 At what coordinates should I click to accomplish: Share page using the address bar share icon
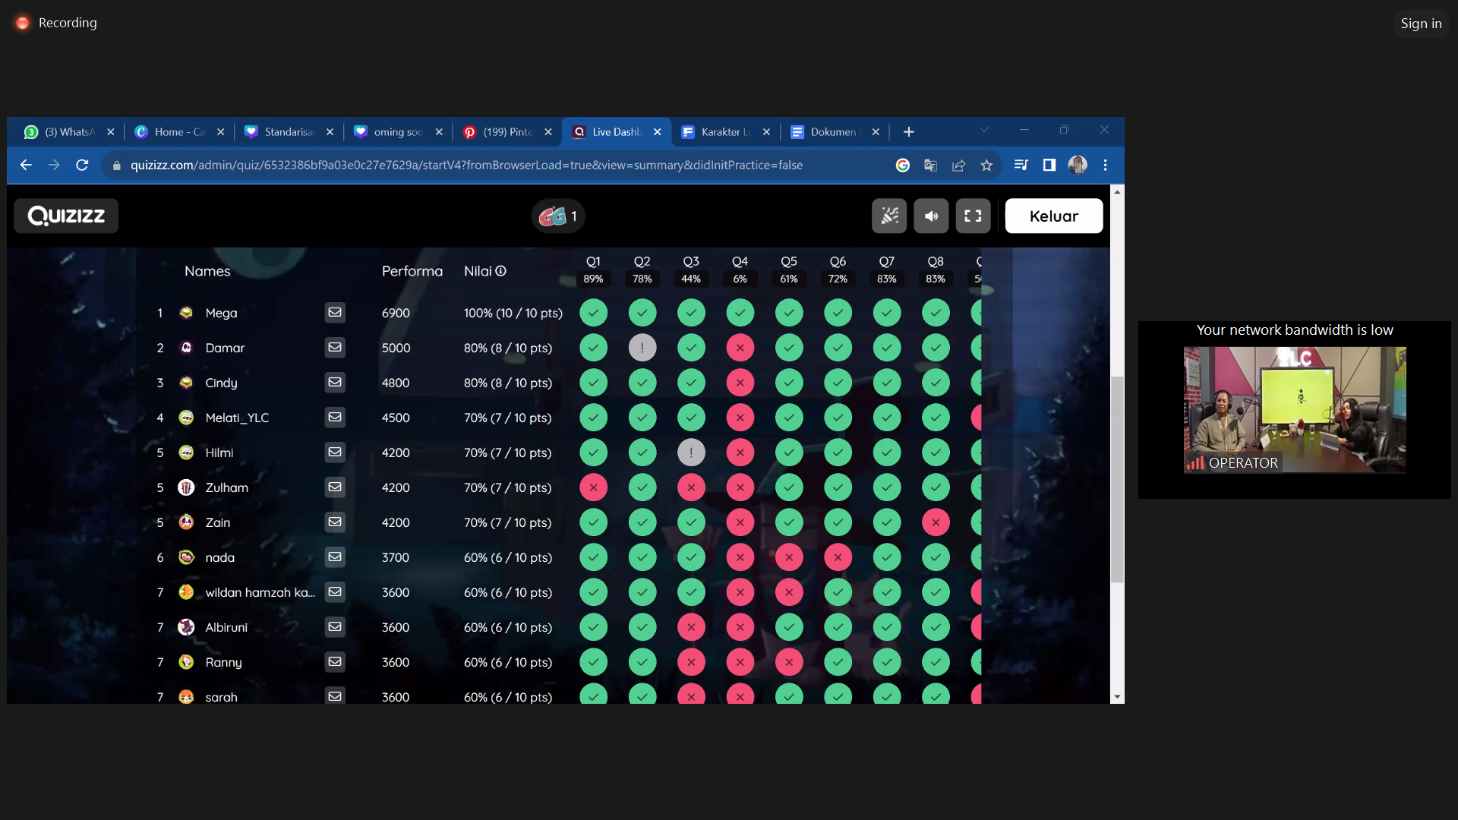pos(958,166)
